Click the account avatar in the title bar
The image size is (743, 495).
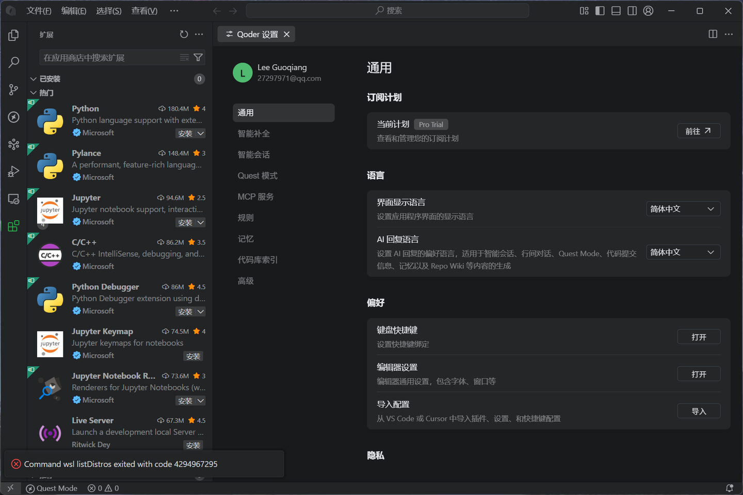pyautogui.click(x=648, y=10)
